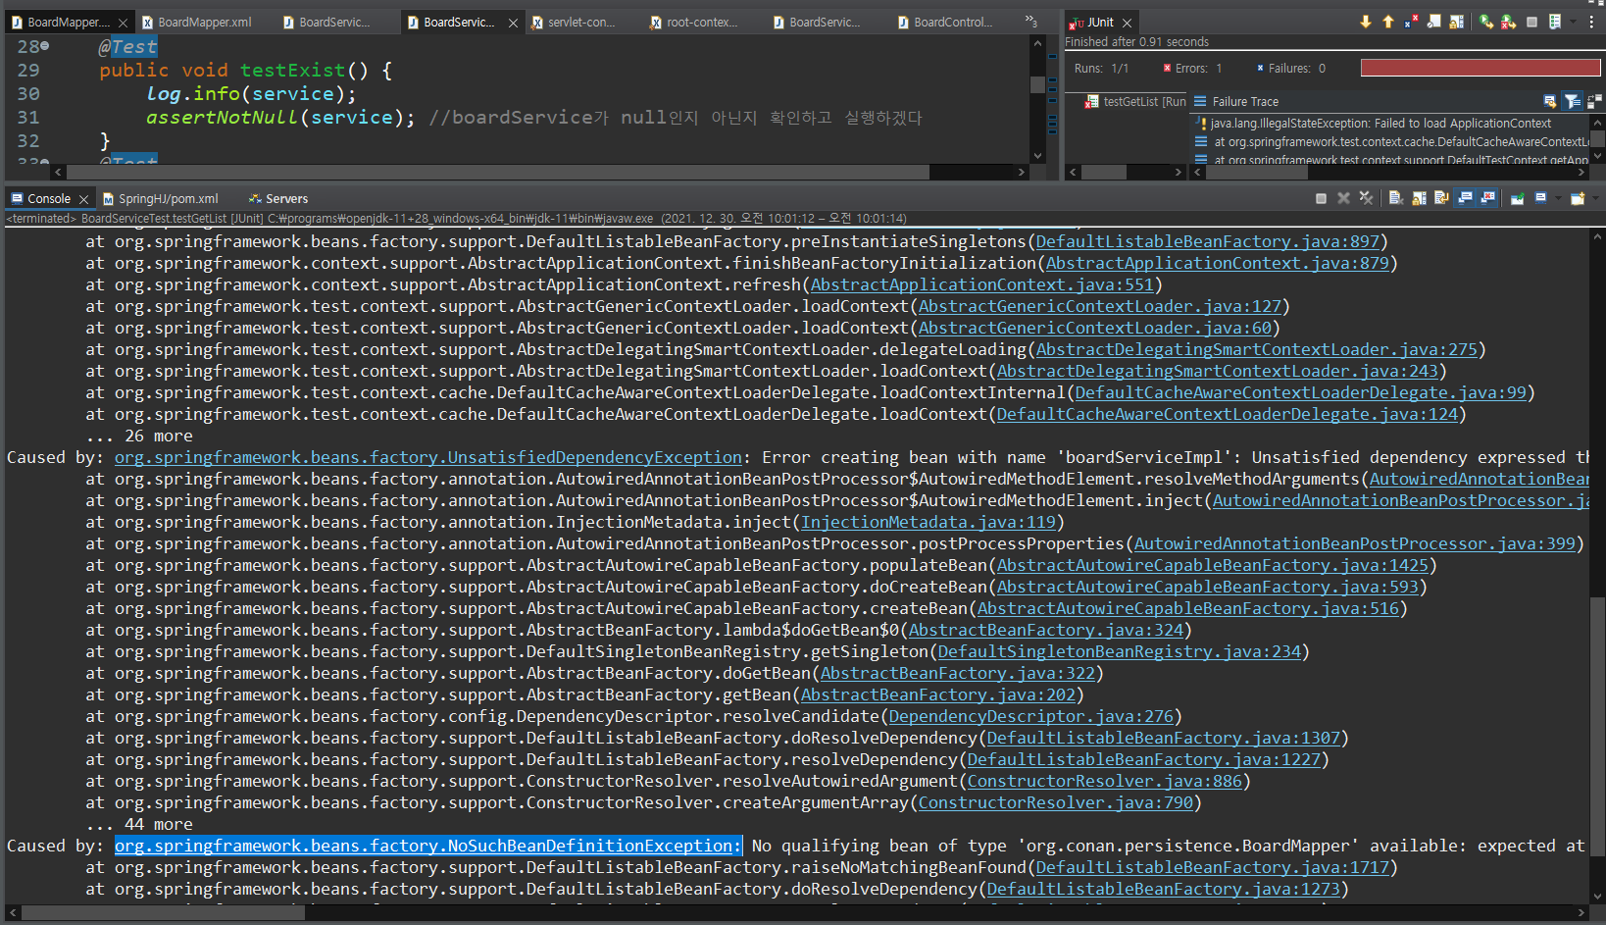The width and height of the screenshot is (1606, 925).
Task: Toggle Show Failures Only in JUnit view
Action: point(1411,21)
